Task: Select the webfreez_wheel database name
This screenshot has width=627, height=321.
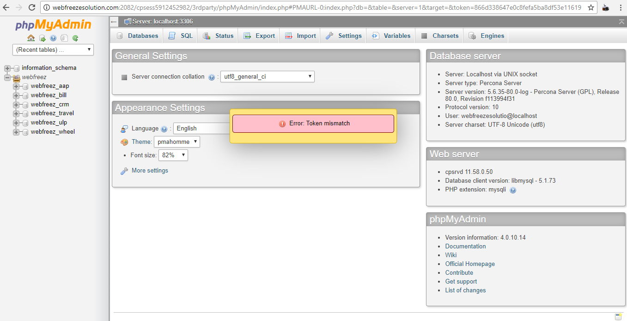Action: (53, 132)
